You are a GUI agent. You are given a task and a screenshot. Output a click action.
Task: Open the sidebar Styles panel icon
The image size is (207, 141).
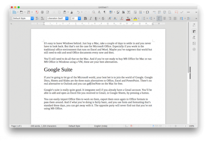pos(194,38)
